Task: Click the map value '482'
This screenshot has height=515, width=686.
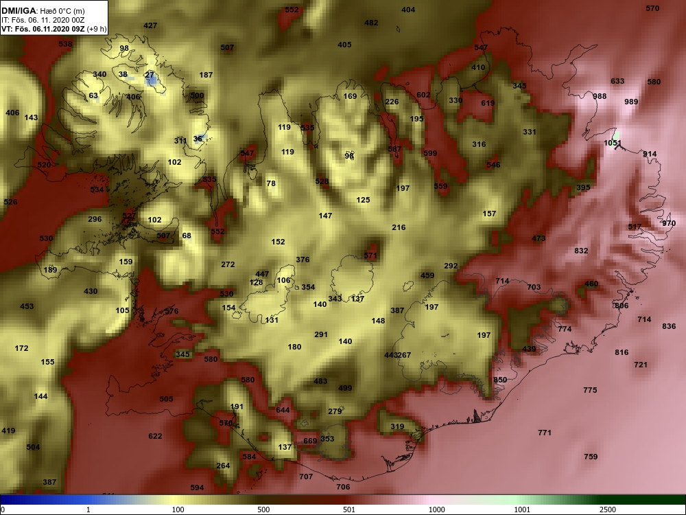Action: tap(371, 23)
